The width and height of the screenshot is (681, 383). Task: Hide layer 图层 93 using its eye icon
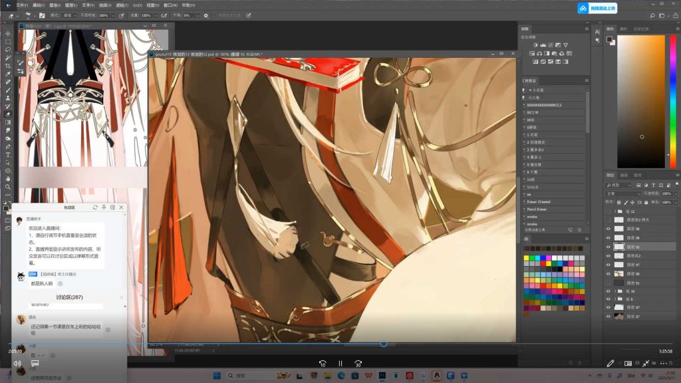tap(608, 247)
